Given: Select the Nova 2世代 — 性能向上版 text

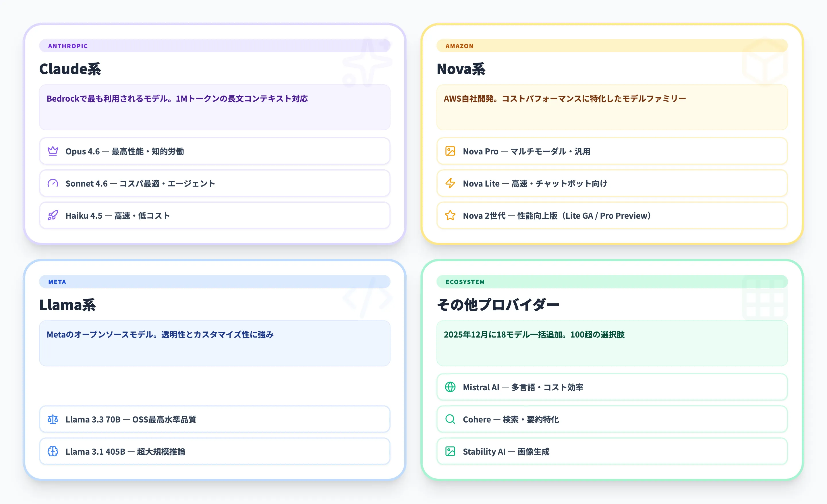Looking at the screenshot, I should [557, 216].
